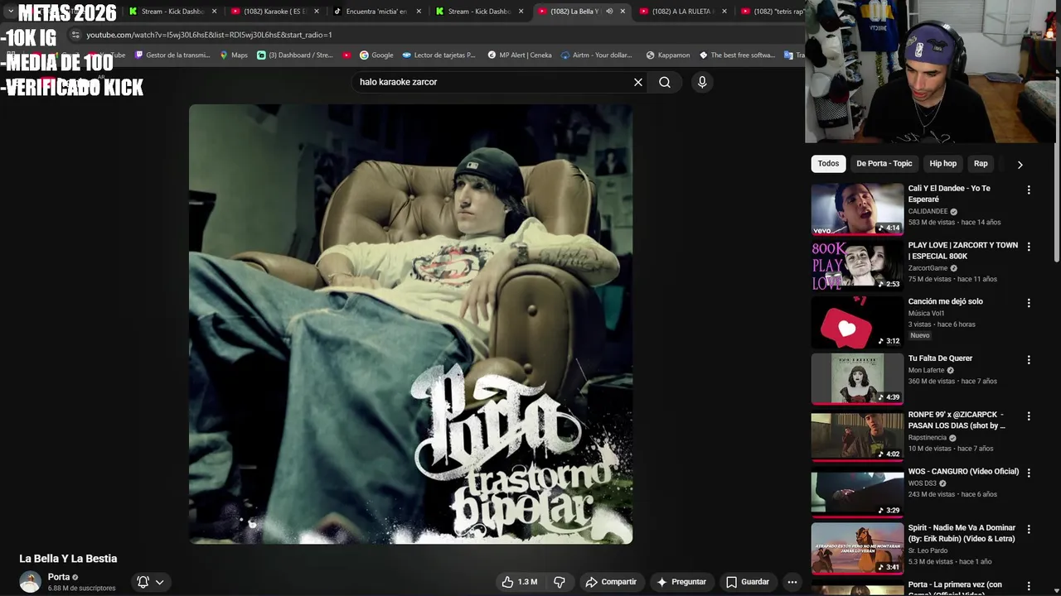This screenshot has height=596, width=1061.
Task: Open options menu for RONPE 99' video
Action: pyautogui.click(x=1029, y=416)
